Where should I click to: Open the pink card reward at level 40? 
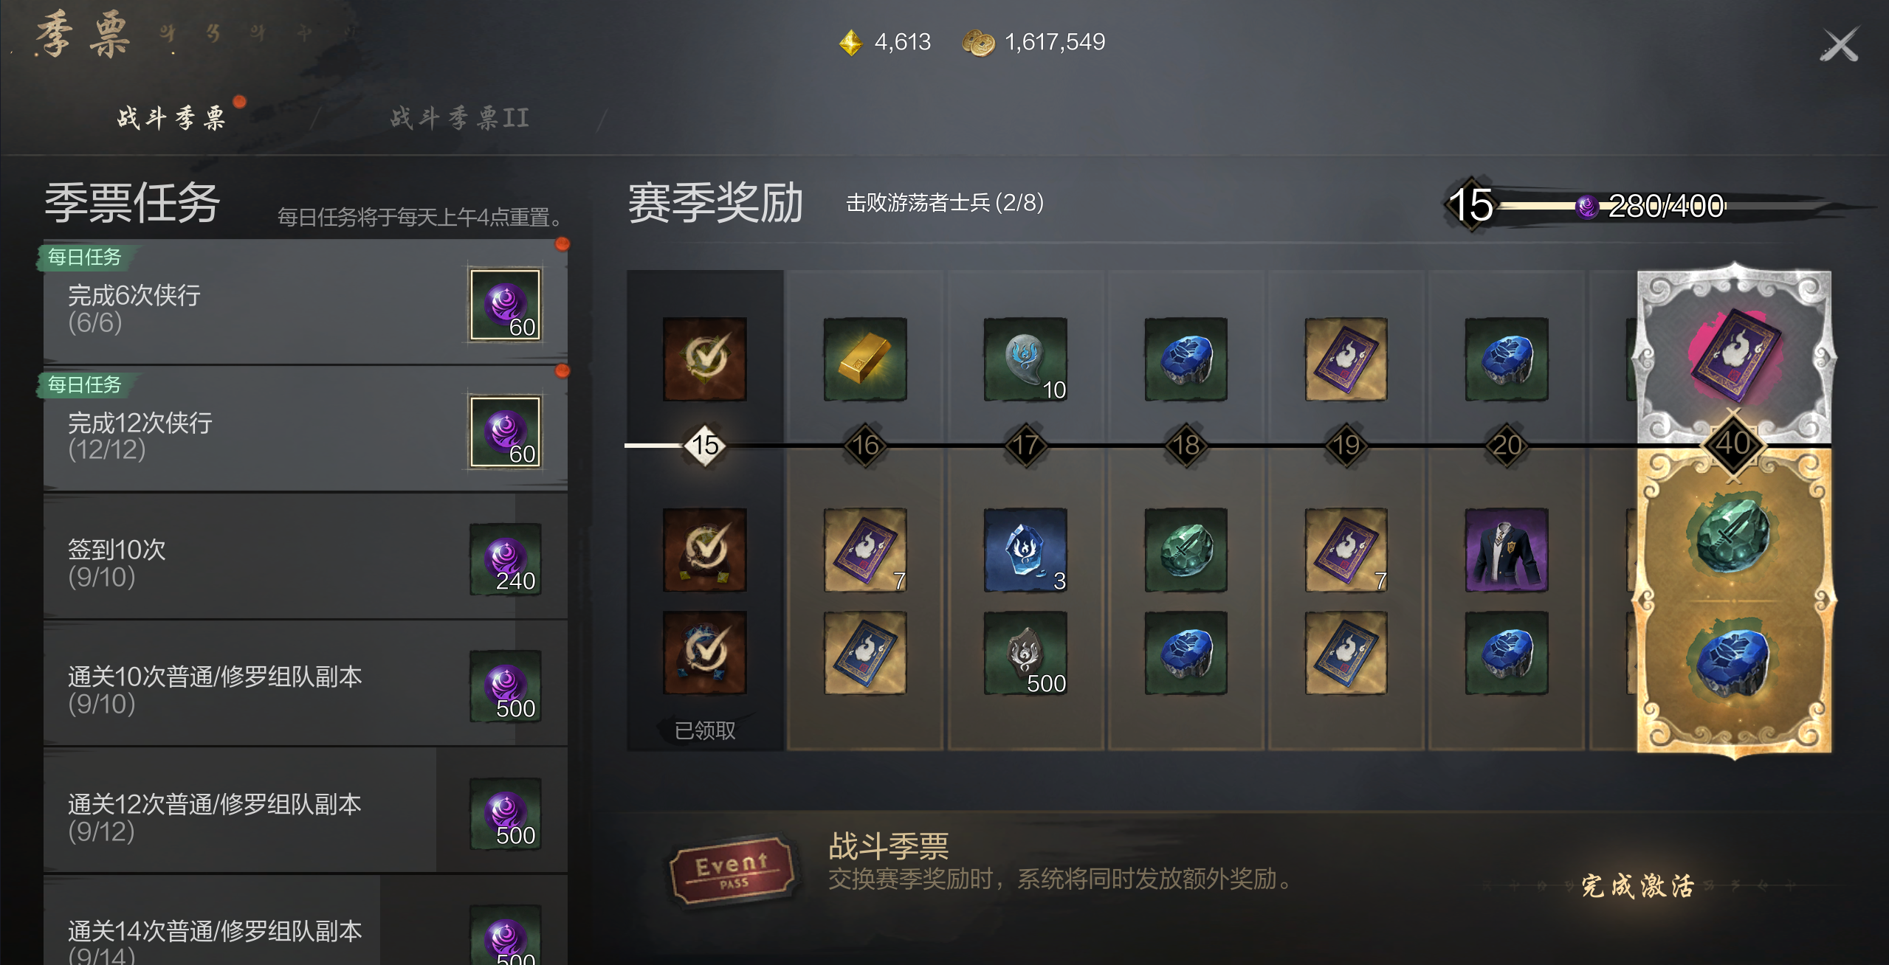1735,353
